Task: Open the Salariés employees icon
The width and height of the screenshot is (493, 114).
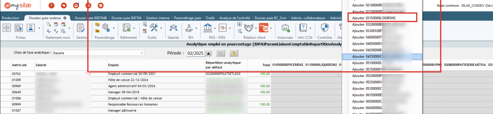Action: pos(174,28)
